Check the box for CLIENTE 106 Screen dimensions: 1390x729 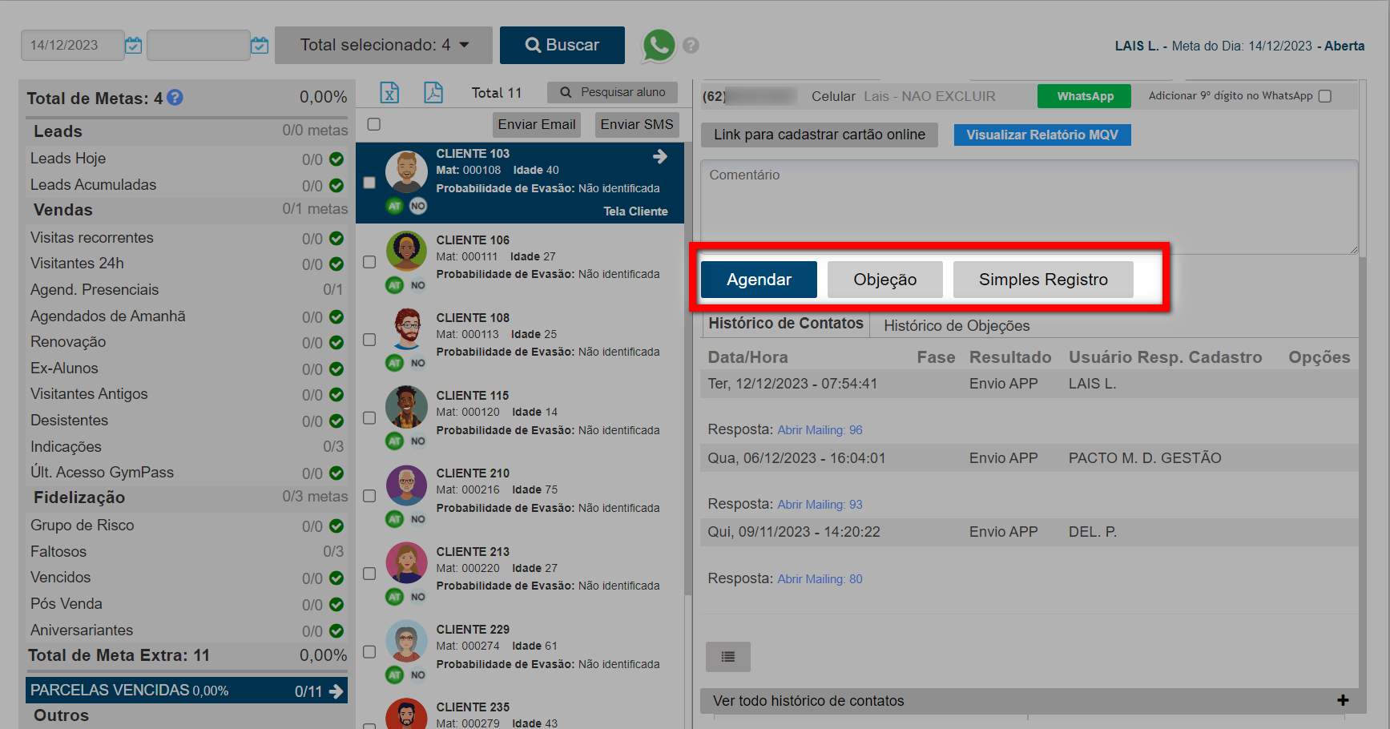pyautogui.click(x=369, y=262)
